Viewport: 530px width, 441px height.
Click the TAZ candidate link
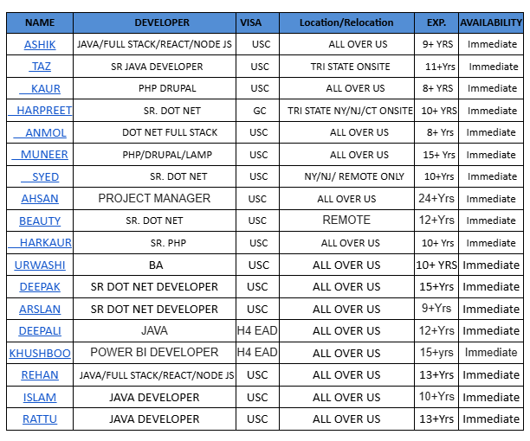click(41, 67)
